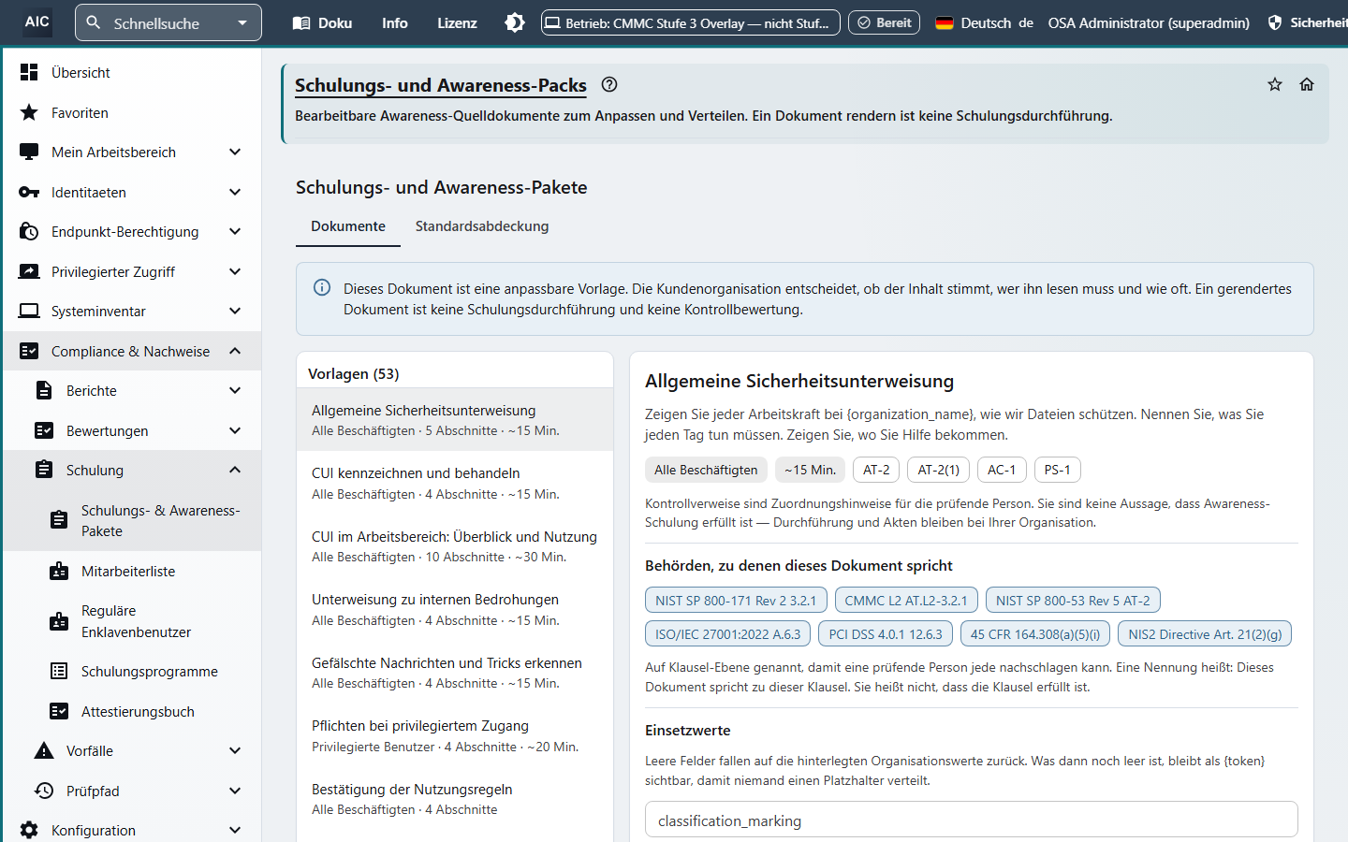Click the Konfiguration gear icon
The height and width of the screenshot is (842, 1348).
[29, 830]
